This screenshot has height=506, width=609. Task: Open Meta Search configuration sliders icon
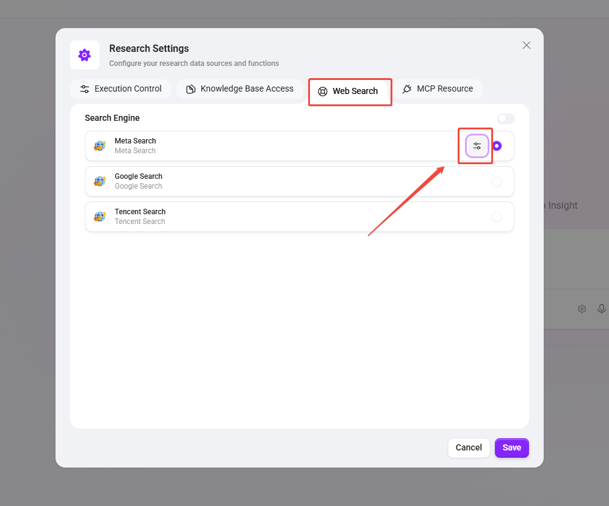(477, 146)
